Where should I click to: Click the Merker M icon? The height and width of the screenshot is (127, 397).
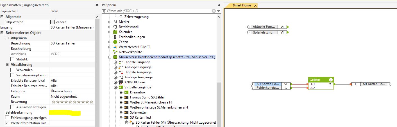[115, 22]
